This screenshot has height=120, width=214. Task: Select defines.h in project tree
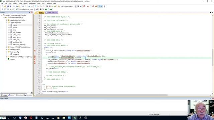(x=16, y=54)
